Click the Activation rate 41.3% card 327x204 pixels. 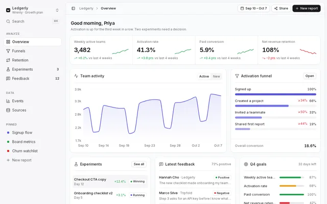pyautogui.click(x=164, y=50)
